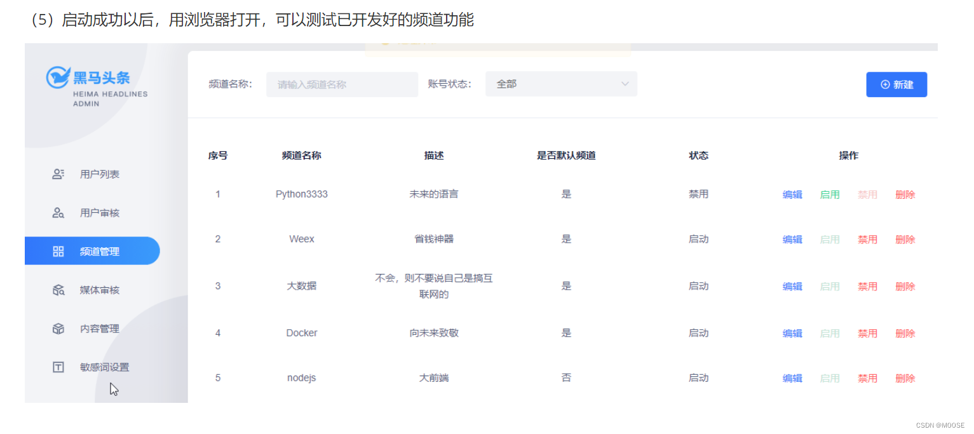The image size is (974, 434).
Task: Select the Weex channel name cell
Action: click(x=302, y=239)
